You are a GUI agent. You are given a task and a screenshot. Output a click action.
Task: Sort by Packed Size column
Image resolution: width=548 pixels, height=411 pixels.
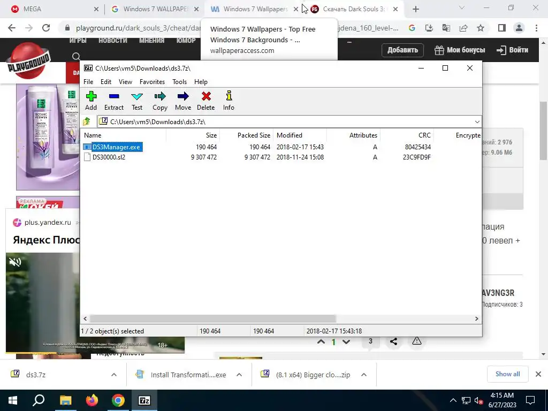point(254,135)
